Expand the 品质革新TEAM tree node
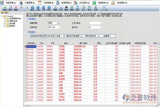Image resolution: width=160 pixels, height=107 pixels. pos(5,19)
